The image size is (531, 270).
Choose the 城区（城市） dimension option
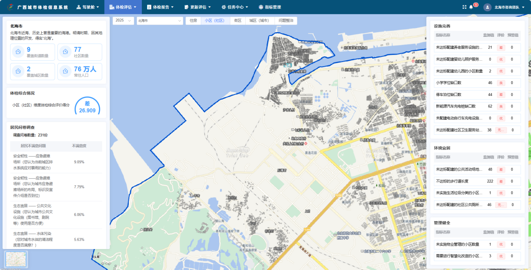point(259,21)
